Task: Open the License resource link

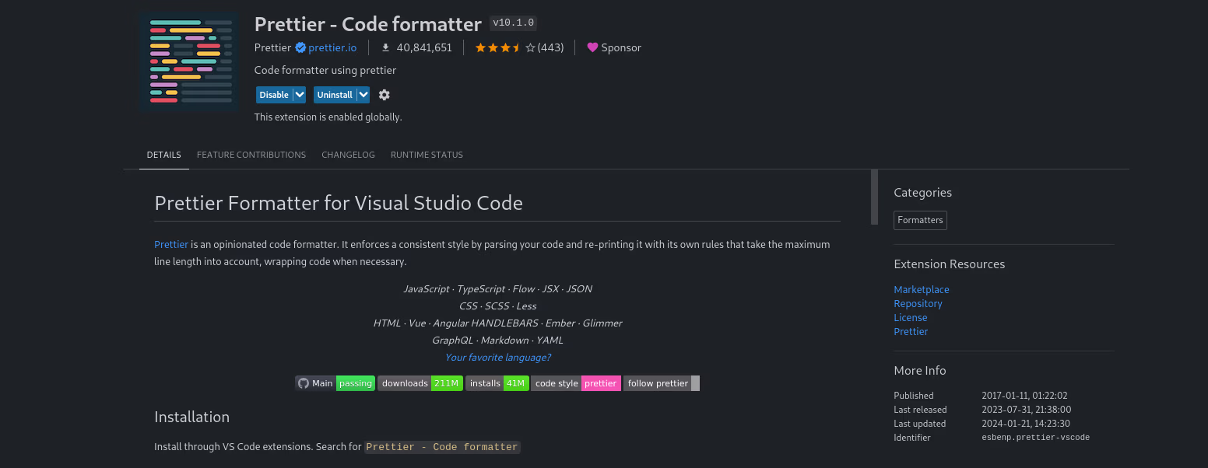Action: 911,317
